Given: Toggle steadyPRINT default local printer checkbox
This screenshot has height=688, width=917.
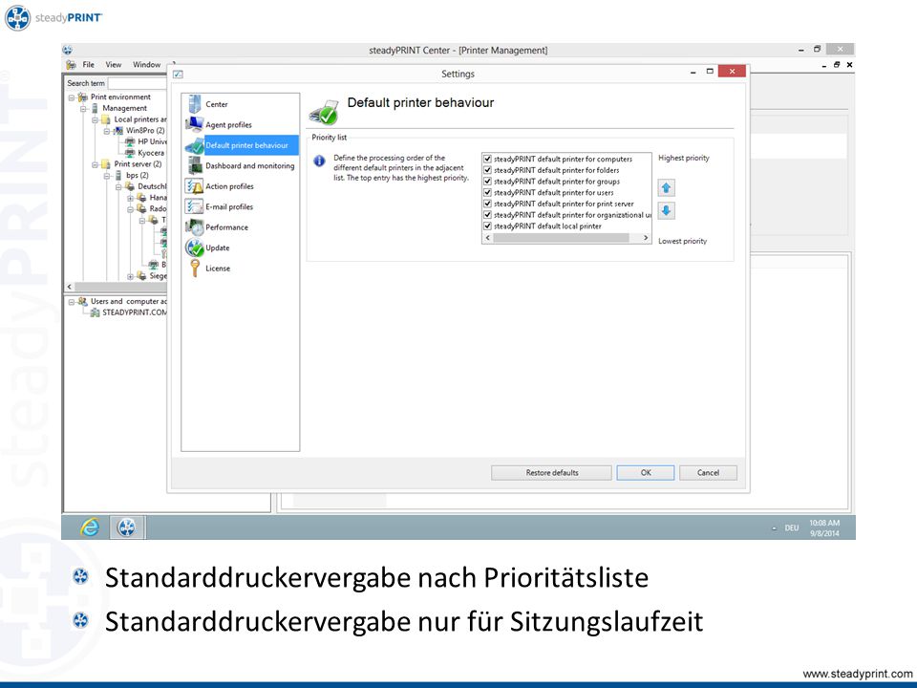Looking at the screenshot, I should (x=487, y=226).
